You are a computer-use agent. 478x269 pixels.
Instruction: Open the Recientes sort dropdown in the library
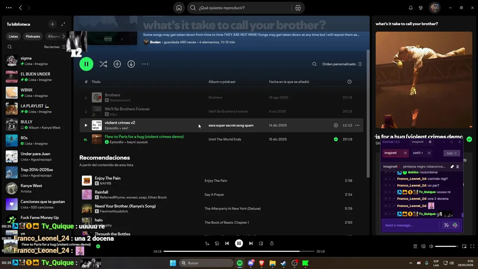[55, 47]
